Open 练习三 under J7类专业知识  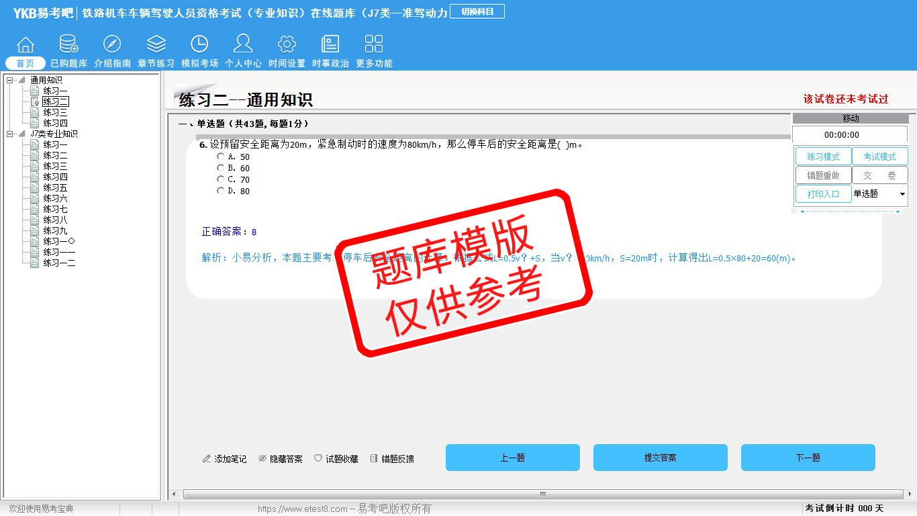pos(55,166)
